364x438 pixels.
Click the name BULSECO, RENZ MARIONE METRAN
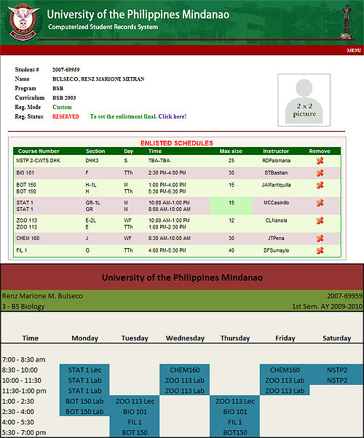coord(98,79)
